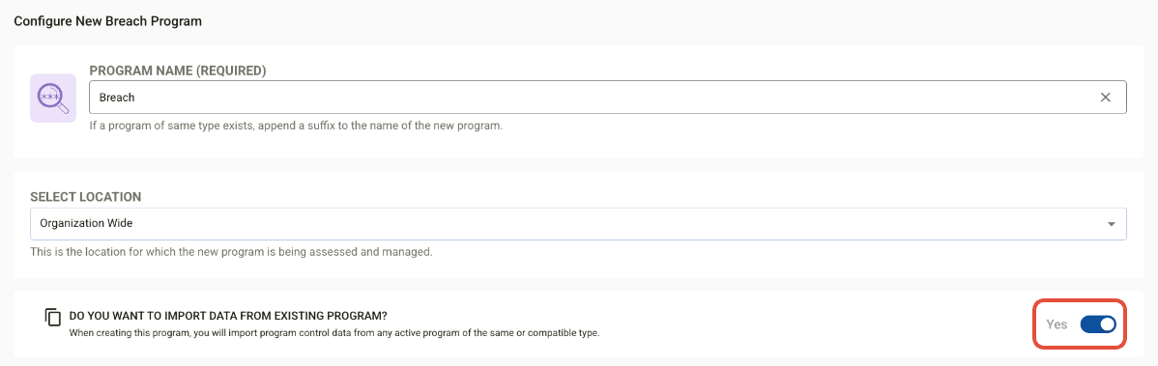Click the "Organization Wide" text in location selector
The width and height of the screenshot is (1158, 366).
point(86,224)
